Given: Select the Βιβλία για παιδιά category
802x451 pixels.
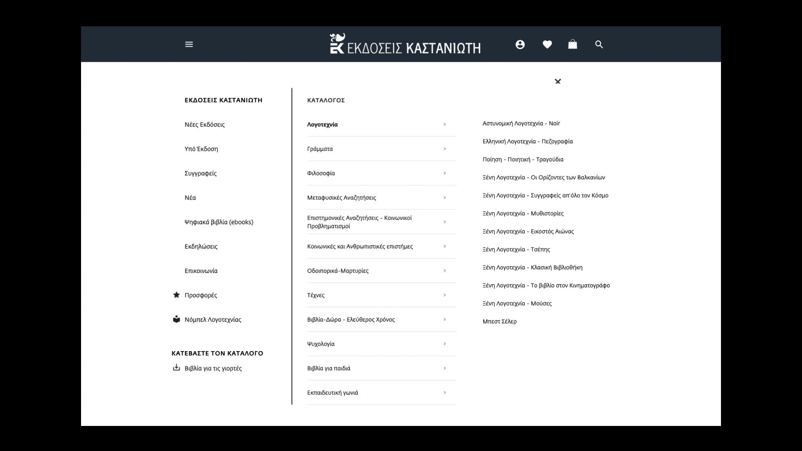Looking at the screenshot, I should tap(329, 368).
